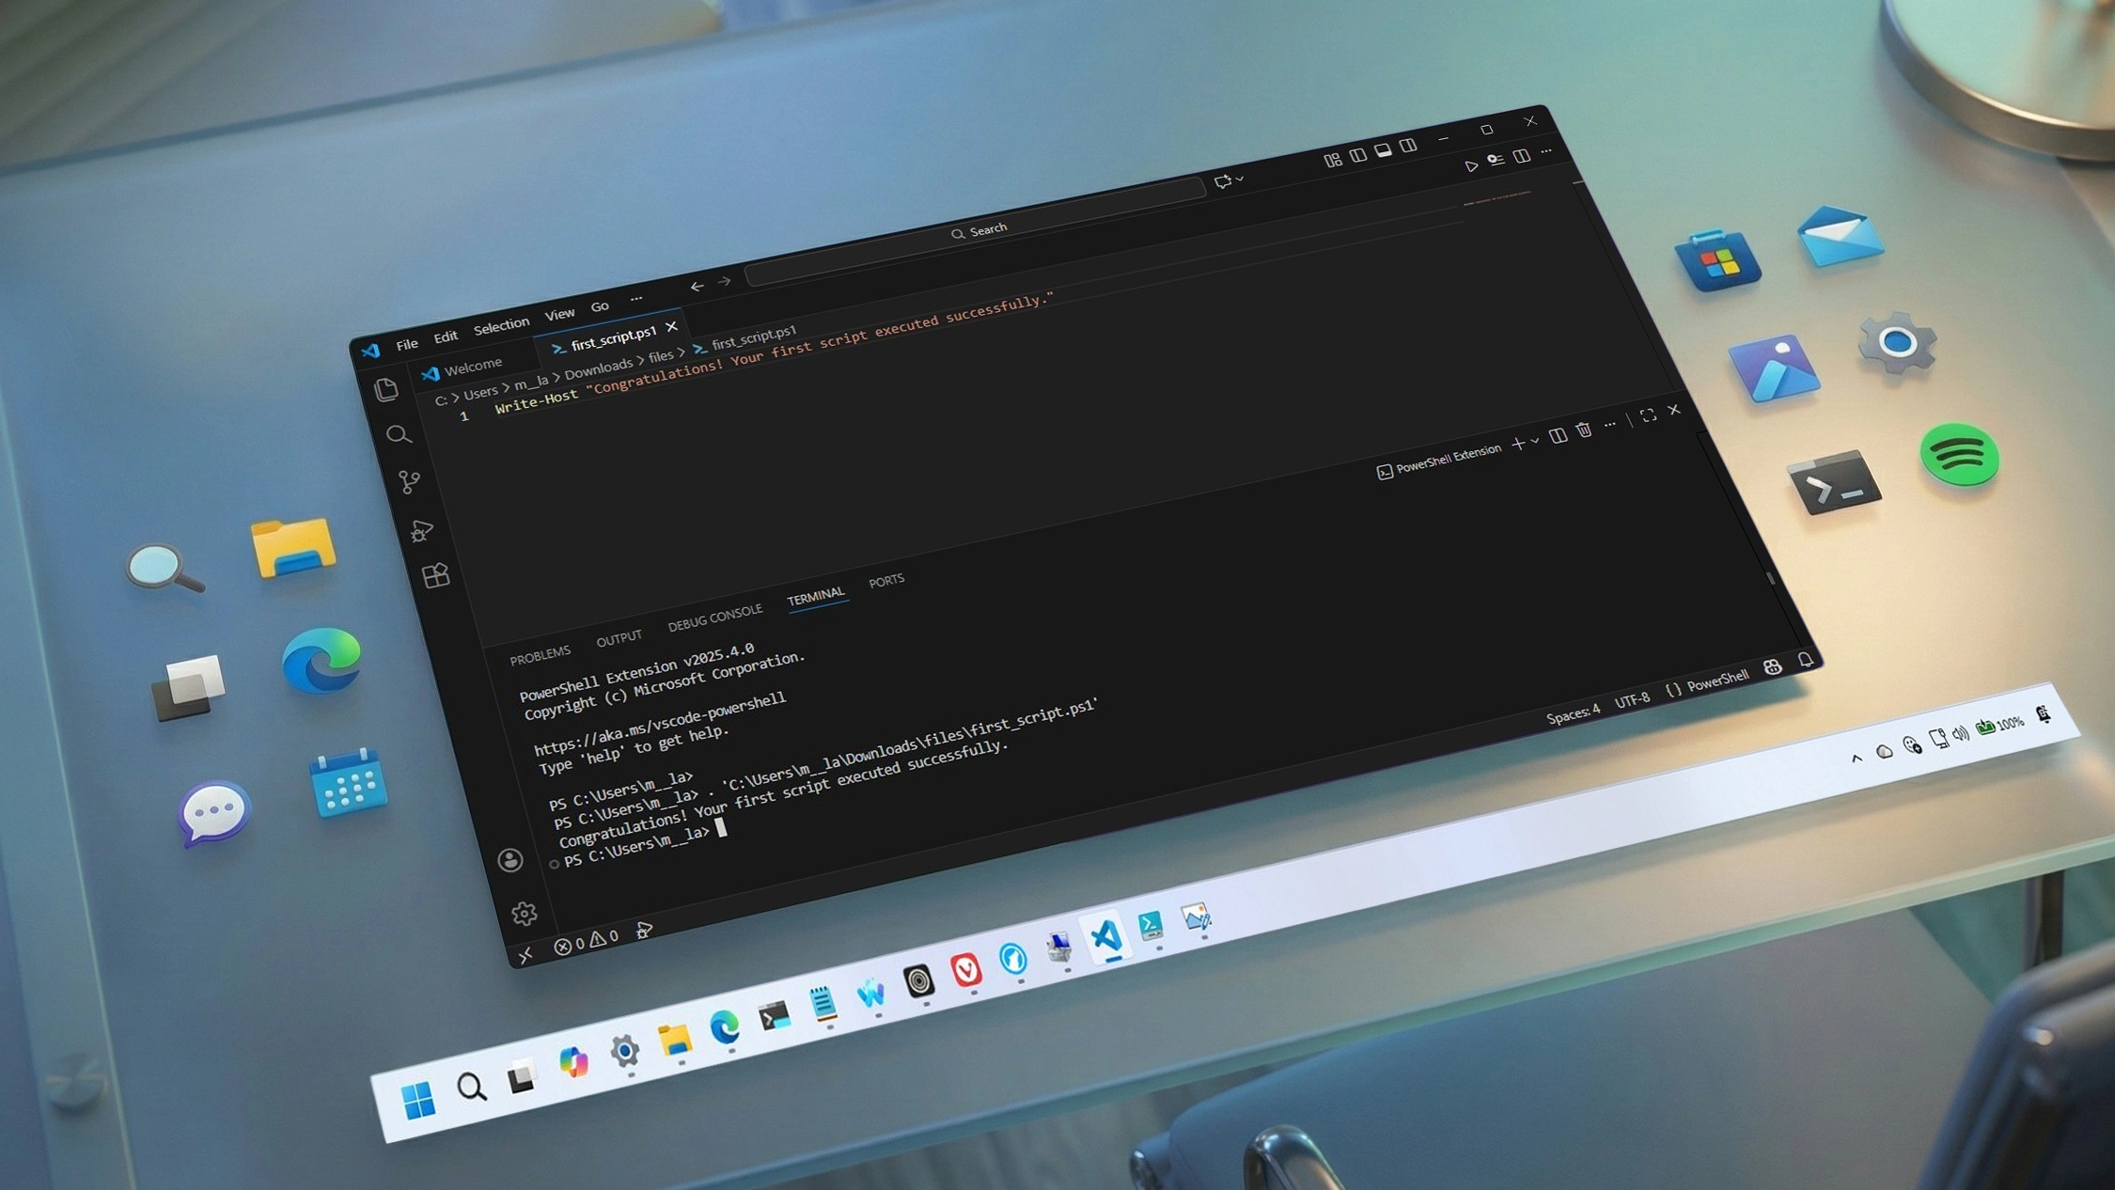This screenshot has height=1190, width=2115.
Task: Open the Selection menu
Action: point(501,326)
